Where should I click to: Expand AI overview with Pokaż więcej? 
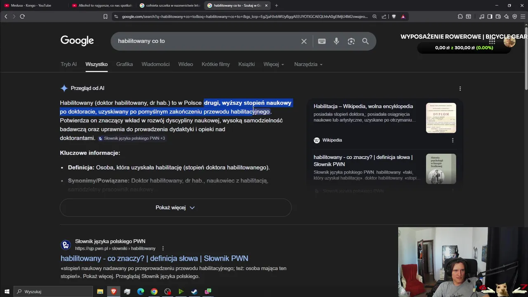(175, 207)
